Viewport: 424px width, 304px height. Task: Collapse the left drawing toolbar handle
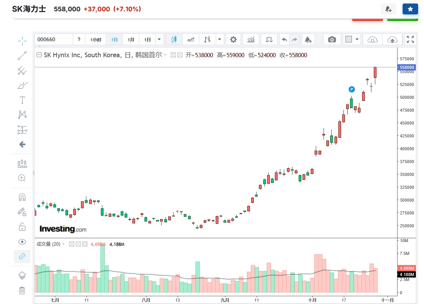33,173
